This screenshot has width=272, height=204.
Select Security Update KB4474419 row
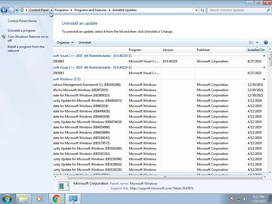pos(160,122)
